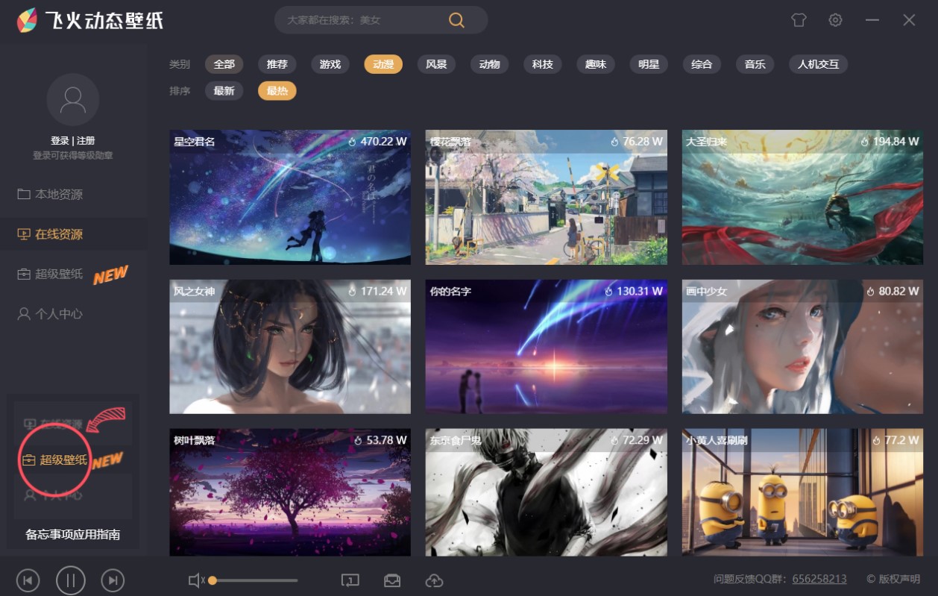Screen dimensions: 938x596
Task: Open the QQ group number 656258213 link
Action: (819, 579)
